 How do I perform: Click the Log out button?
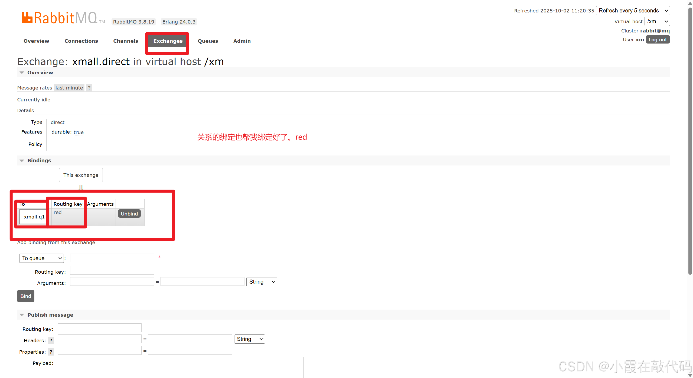click(x=658, y=40)
